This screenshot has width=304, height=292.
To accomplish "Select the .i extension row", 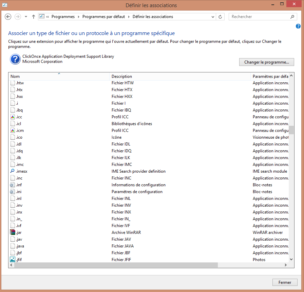I will coord(149,103).
